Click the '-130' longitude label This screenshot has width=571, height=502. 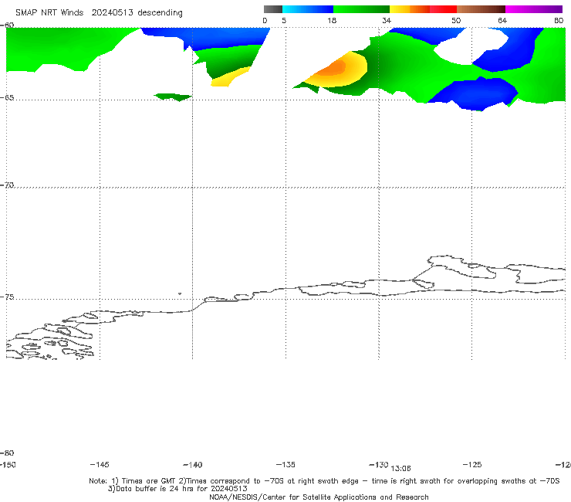tap(379, 464)
